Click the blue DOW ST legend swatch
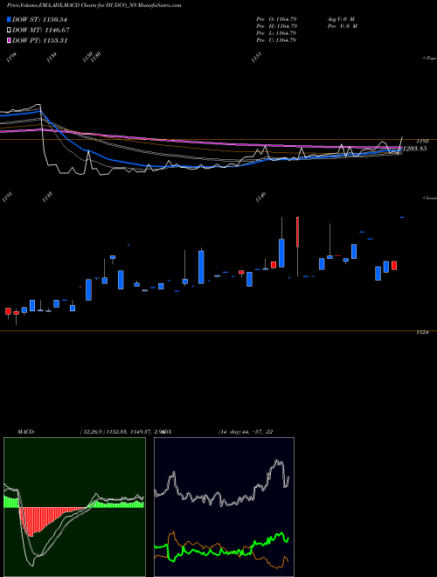The height and width of the screenshot is (577, 437). coord(9,19)
